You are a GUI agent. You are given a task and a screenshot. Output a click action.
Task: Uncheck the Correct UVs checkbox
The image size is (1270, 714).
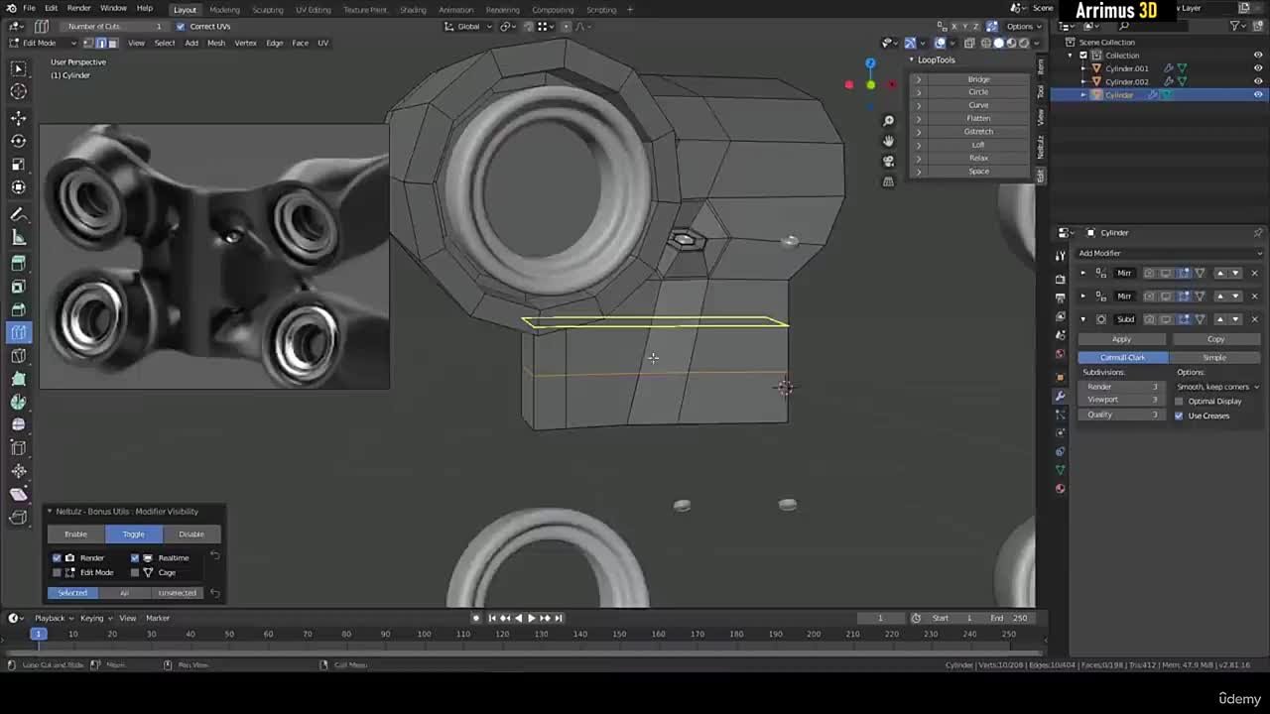[x=182, y=27]
